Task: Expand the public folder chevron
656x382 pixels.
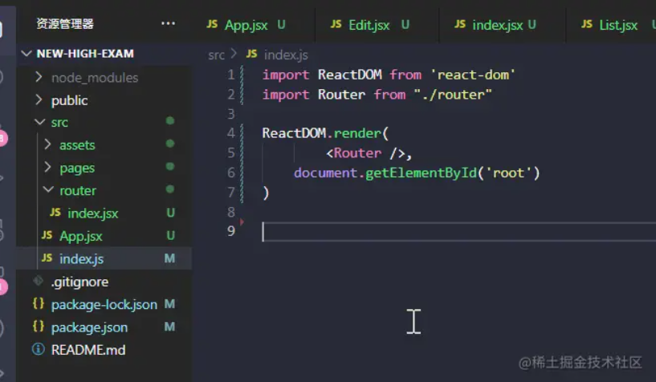Action: click(39, 100)
